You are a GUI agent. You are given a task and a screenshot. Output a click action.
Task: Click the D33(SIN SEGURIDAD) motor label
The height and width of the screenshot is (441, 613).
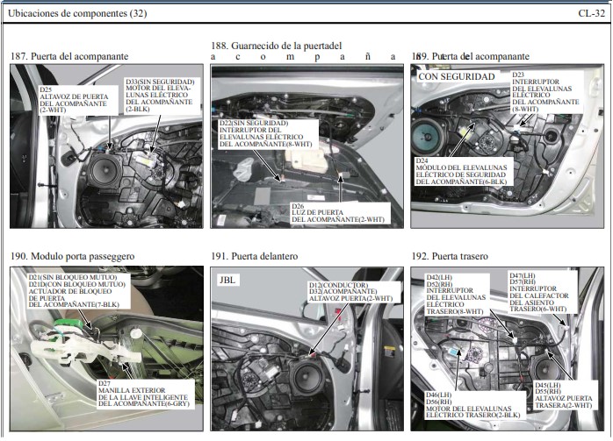(x=160, y=96)
